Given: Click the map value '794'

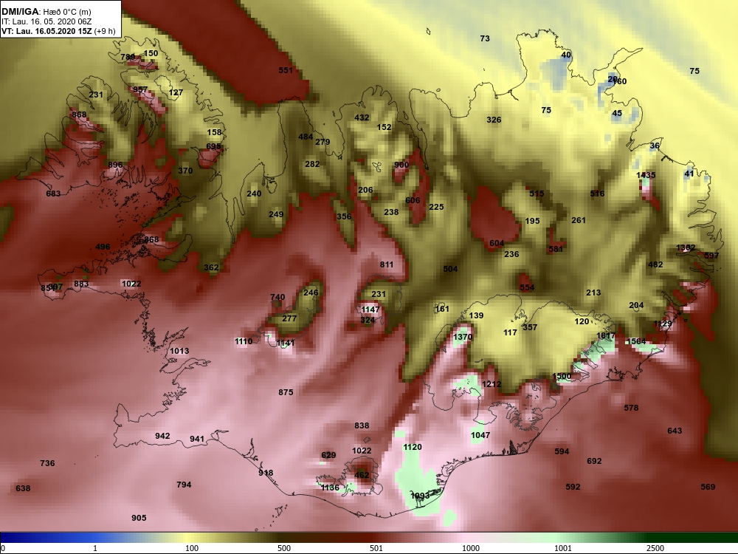Looking at the screenshot, I should pyautogui.click(x=184, y=485).
